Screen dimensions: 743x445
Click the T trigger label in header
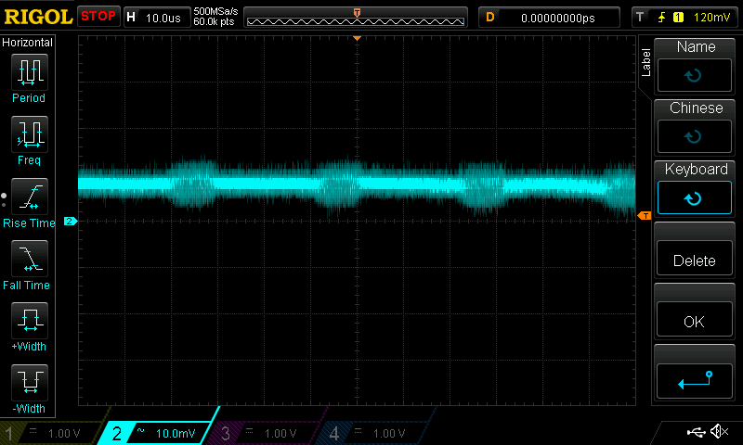[640, 18]
